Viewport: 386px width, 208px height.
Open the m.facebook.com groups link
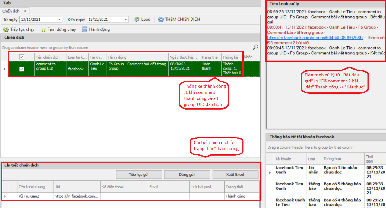pos(315,38)
